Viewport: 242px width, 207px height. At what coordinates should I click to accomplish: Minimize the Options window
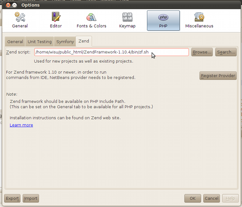pos(15,5)
